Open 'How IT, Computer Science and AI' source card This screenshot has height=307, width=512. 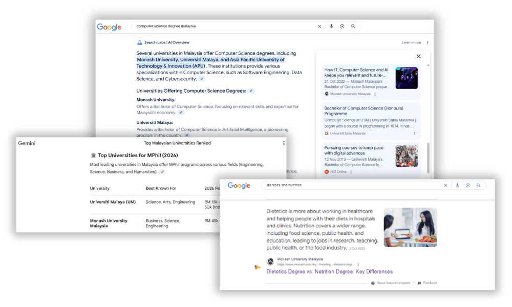356,73
